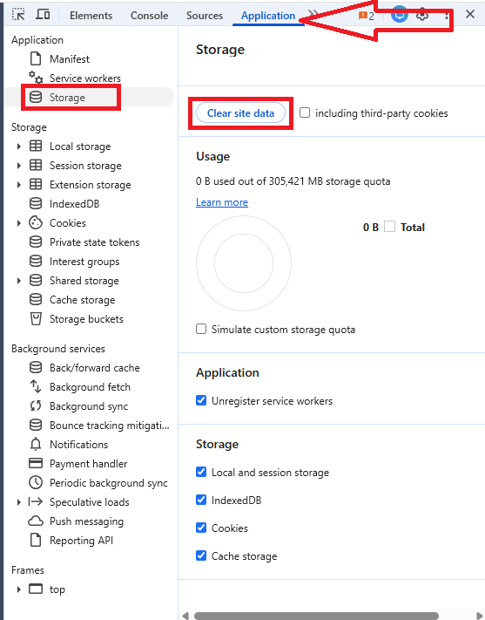Click the horizontal scrollbar at the bottom
Viewport: 485px width, 620px height.
coord(316,616)
